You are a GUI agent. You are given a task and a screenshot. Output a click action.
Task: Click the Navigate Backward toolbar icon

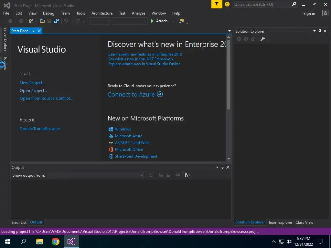10,21
